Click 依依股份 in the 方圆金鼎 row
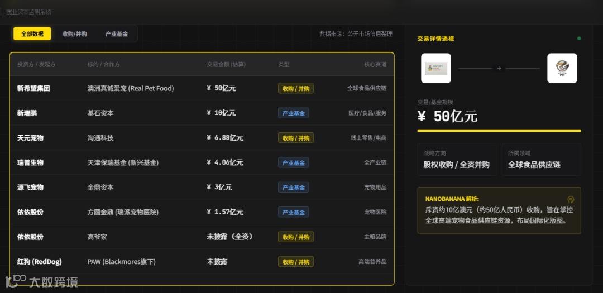 (x=30, y=212)
